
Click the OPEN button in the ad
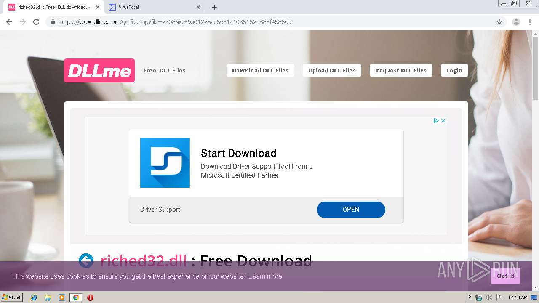click(351, 210)
